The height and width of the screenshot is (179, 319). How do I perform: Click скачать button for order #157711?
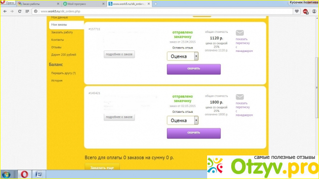(x=194, y=69)
